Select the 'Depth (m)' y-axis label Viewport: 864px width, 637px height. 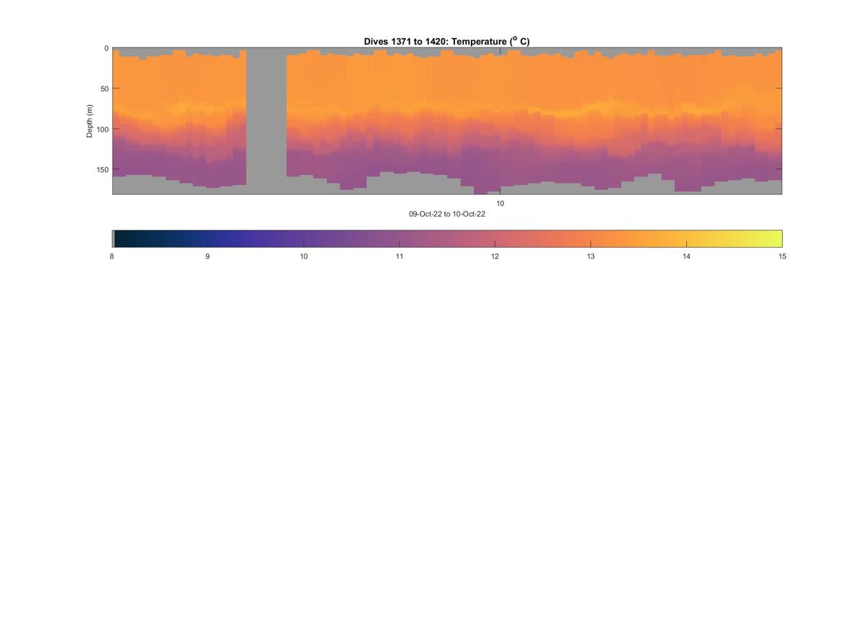click(90, 121)
